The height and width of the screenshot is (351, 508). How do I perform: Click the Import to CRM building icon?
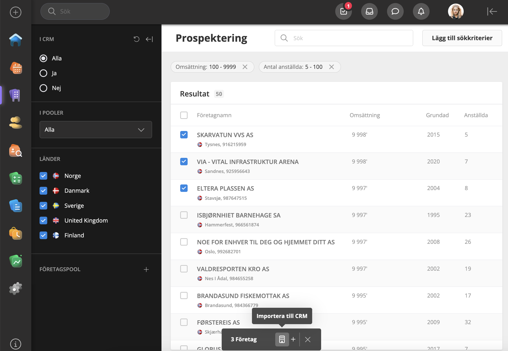coord(282,339)
